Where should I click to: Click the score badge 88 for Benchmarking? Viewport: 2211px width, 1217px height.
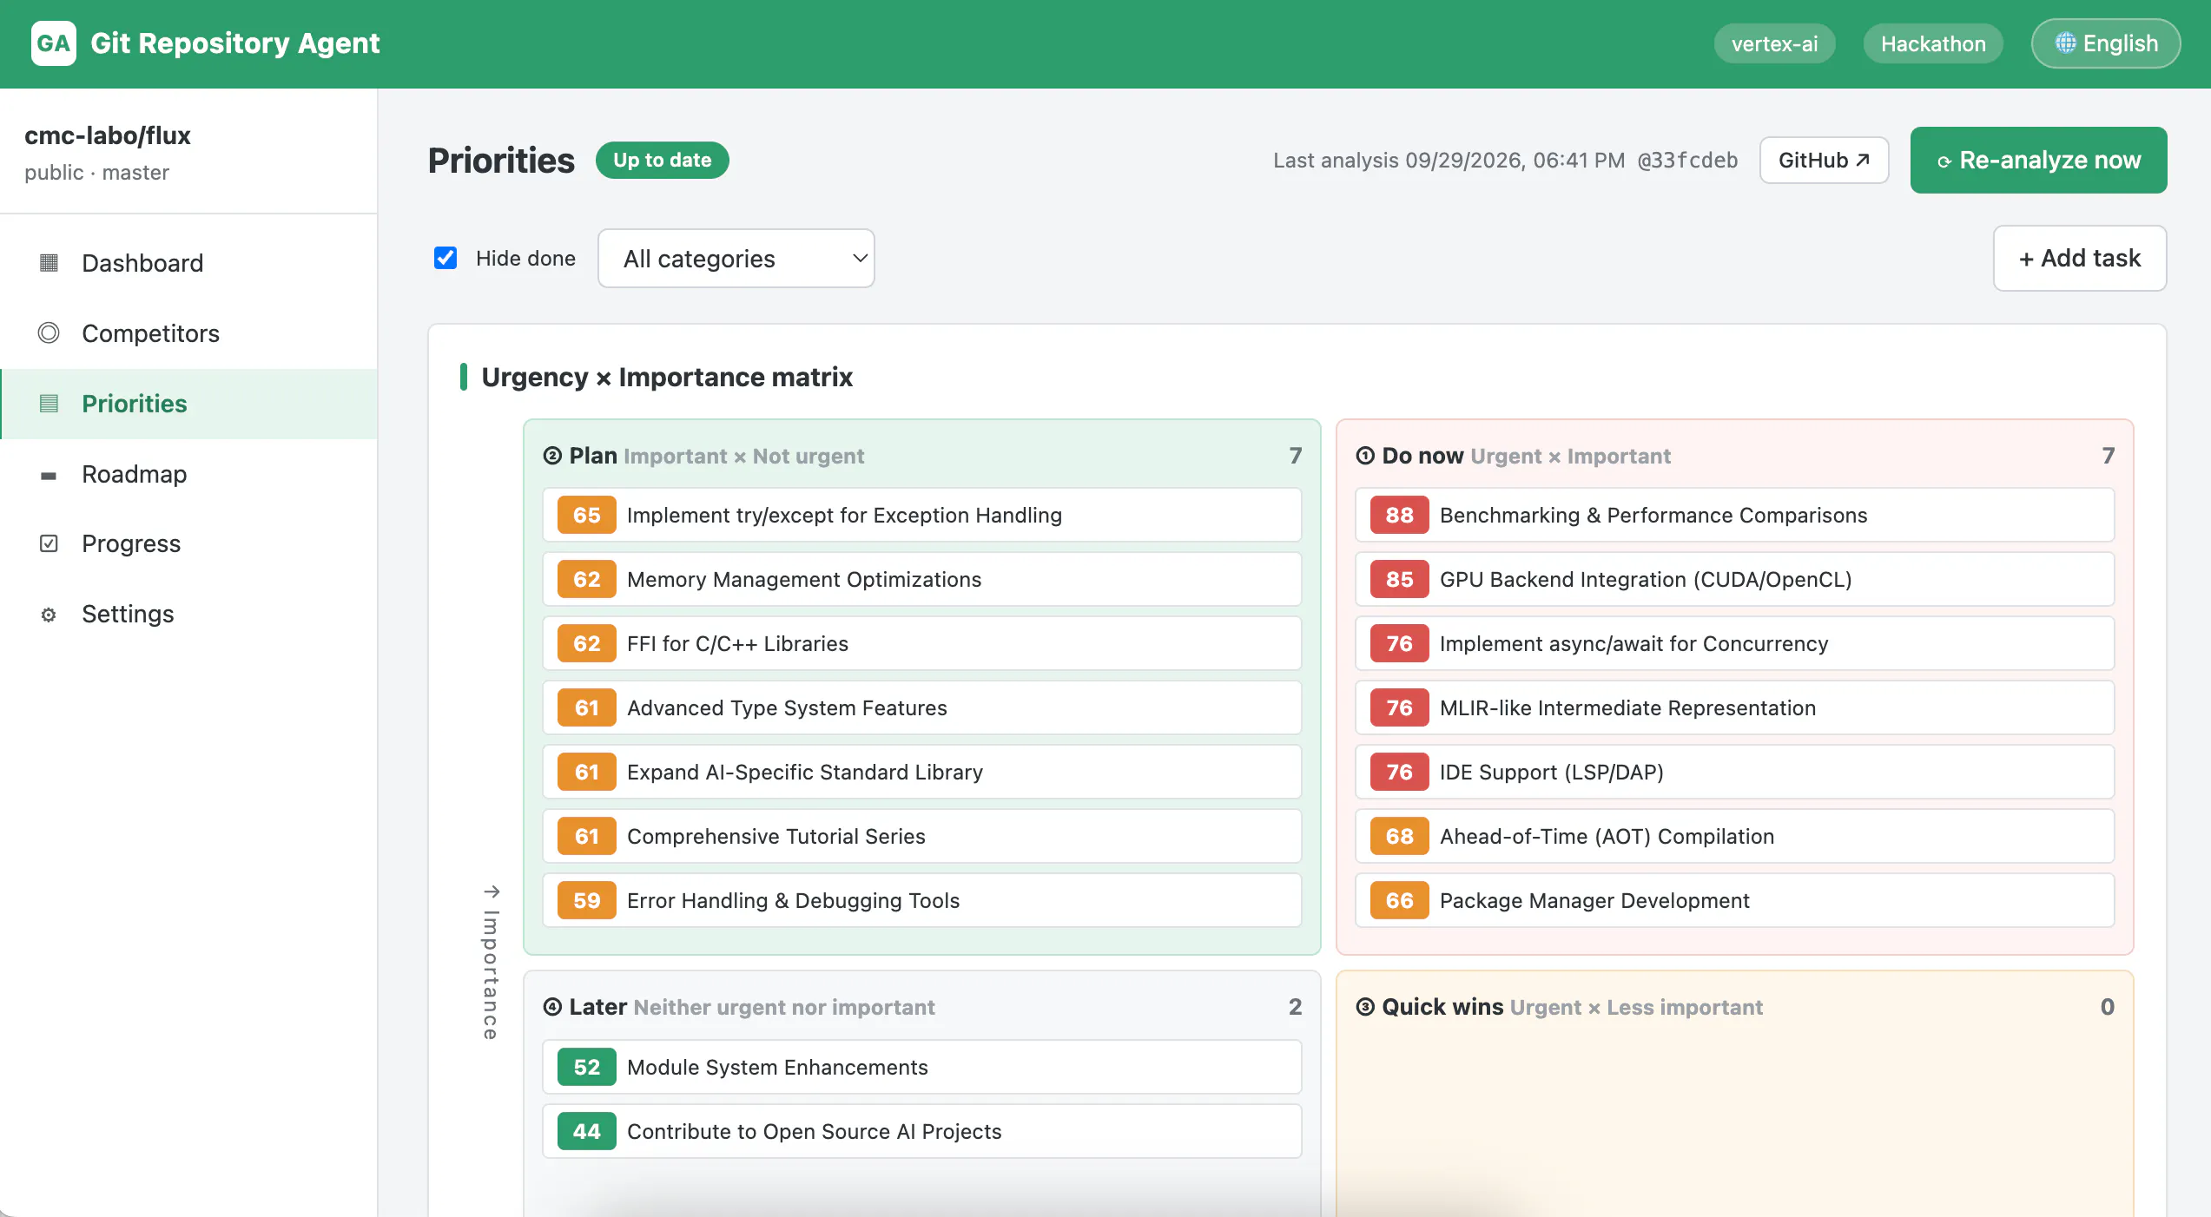1399,515
